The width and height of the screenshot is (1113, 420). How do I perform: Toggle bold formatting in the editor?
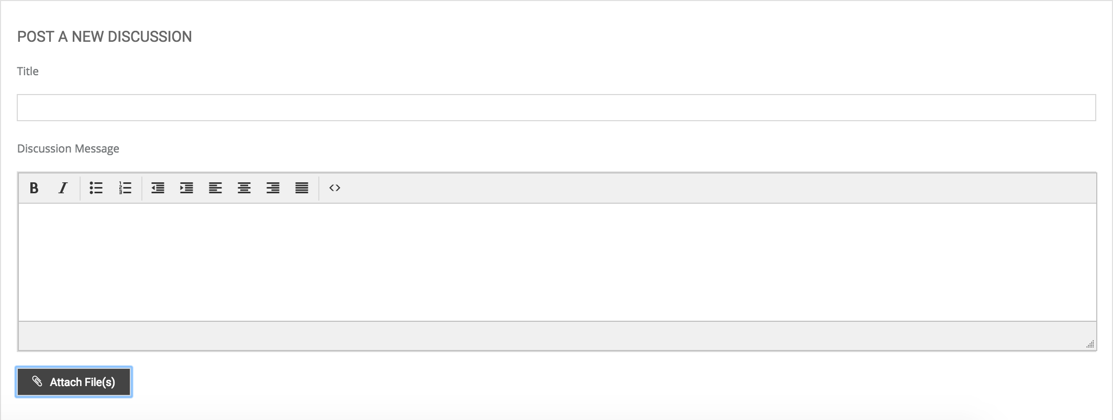click(x=34, y=188)
